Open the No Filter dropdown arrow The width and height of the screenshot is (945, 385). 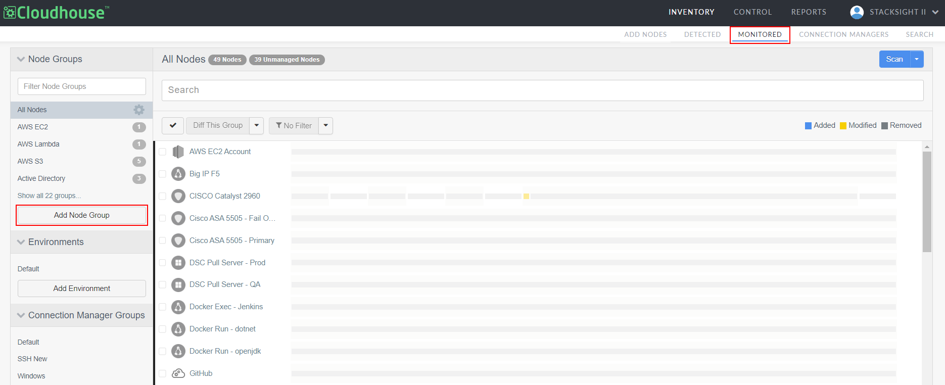click(326, 125)
